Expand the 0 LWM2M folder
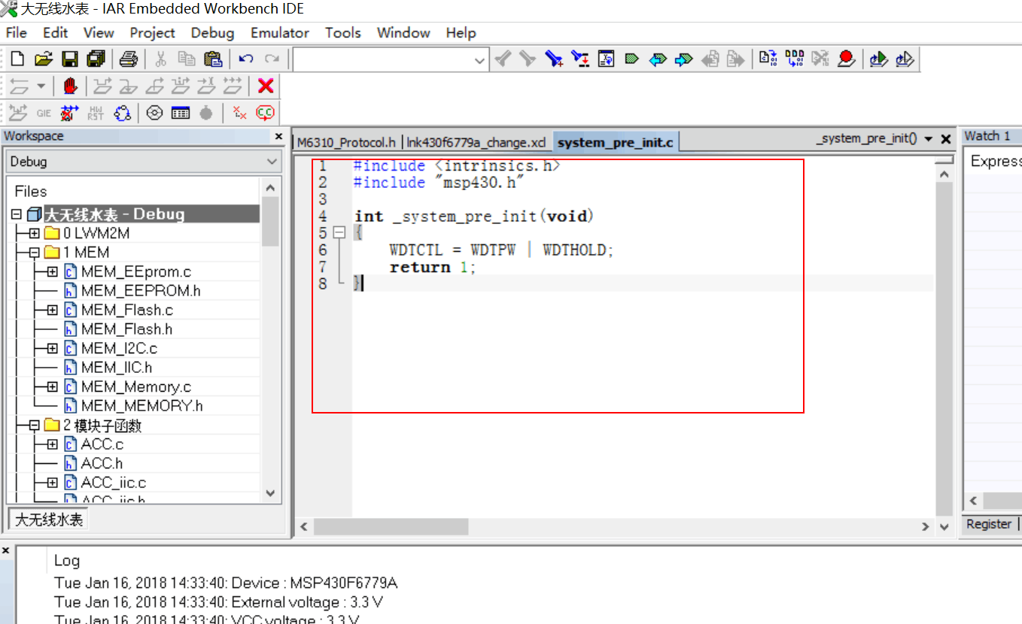This screenshot has width=1022, height=624. point(34,233)
